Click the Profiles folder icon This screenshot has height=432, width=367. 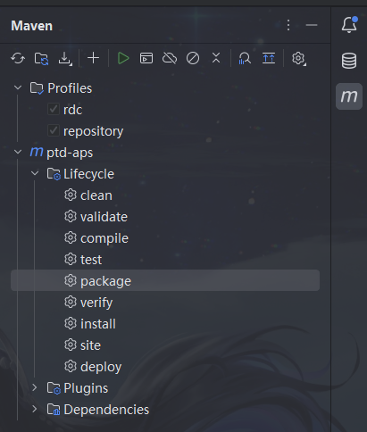click(37, 88)
